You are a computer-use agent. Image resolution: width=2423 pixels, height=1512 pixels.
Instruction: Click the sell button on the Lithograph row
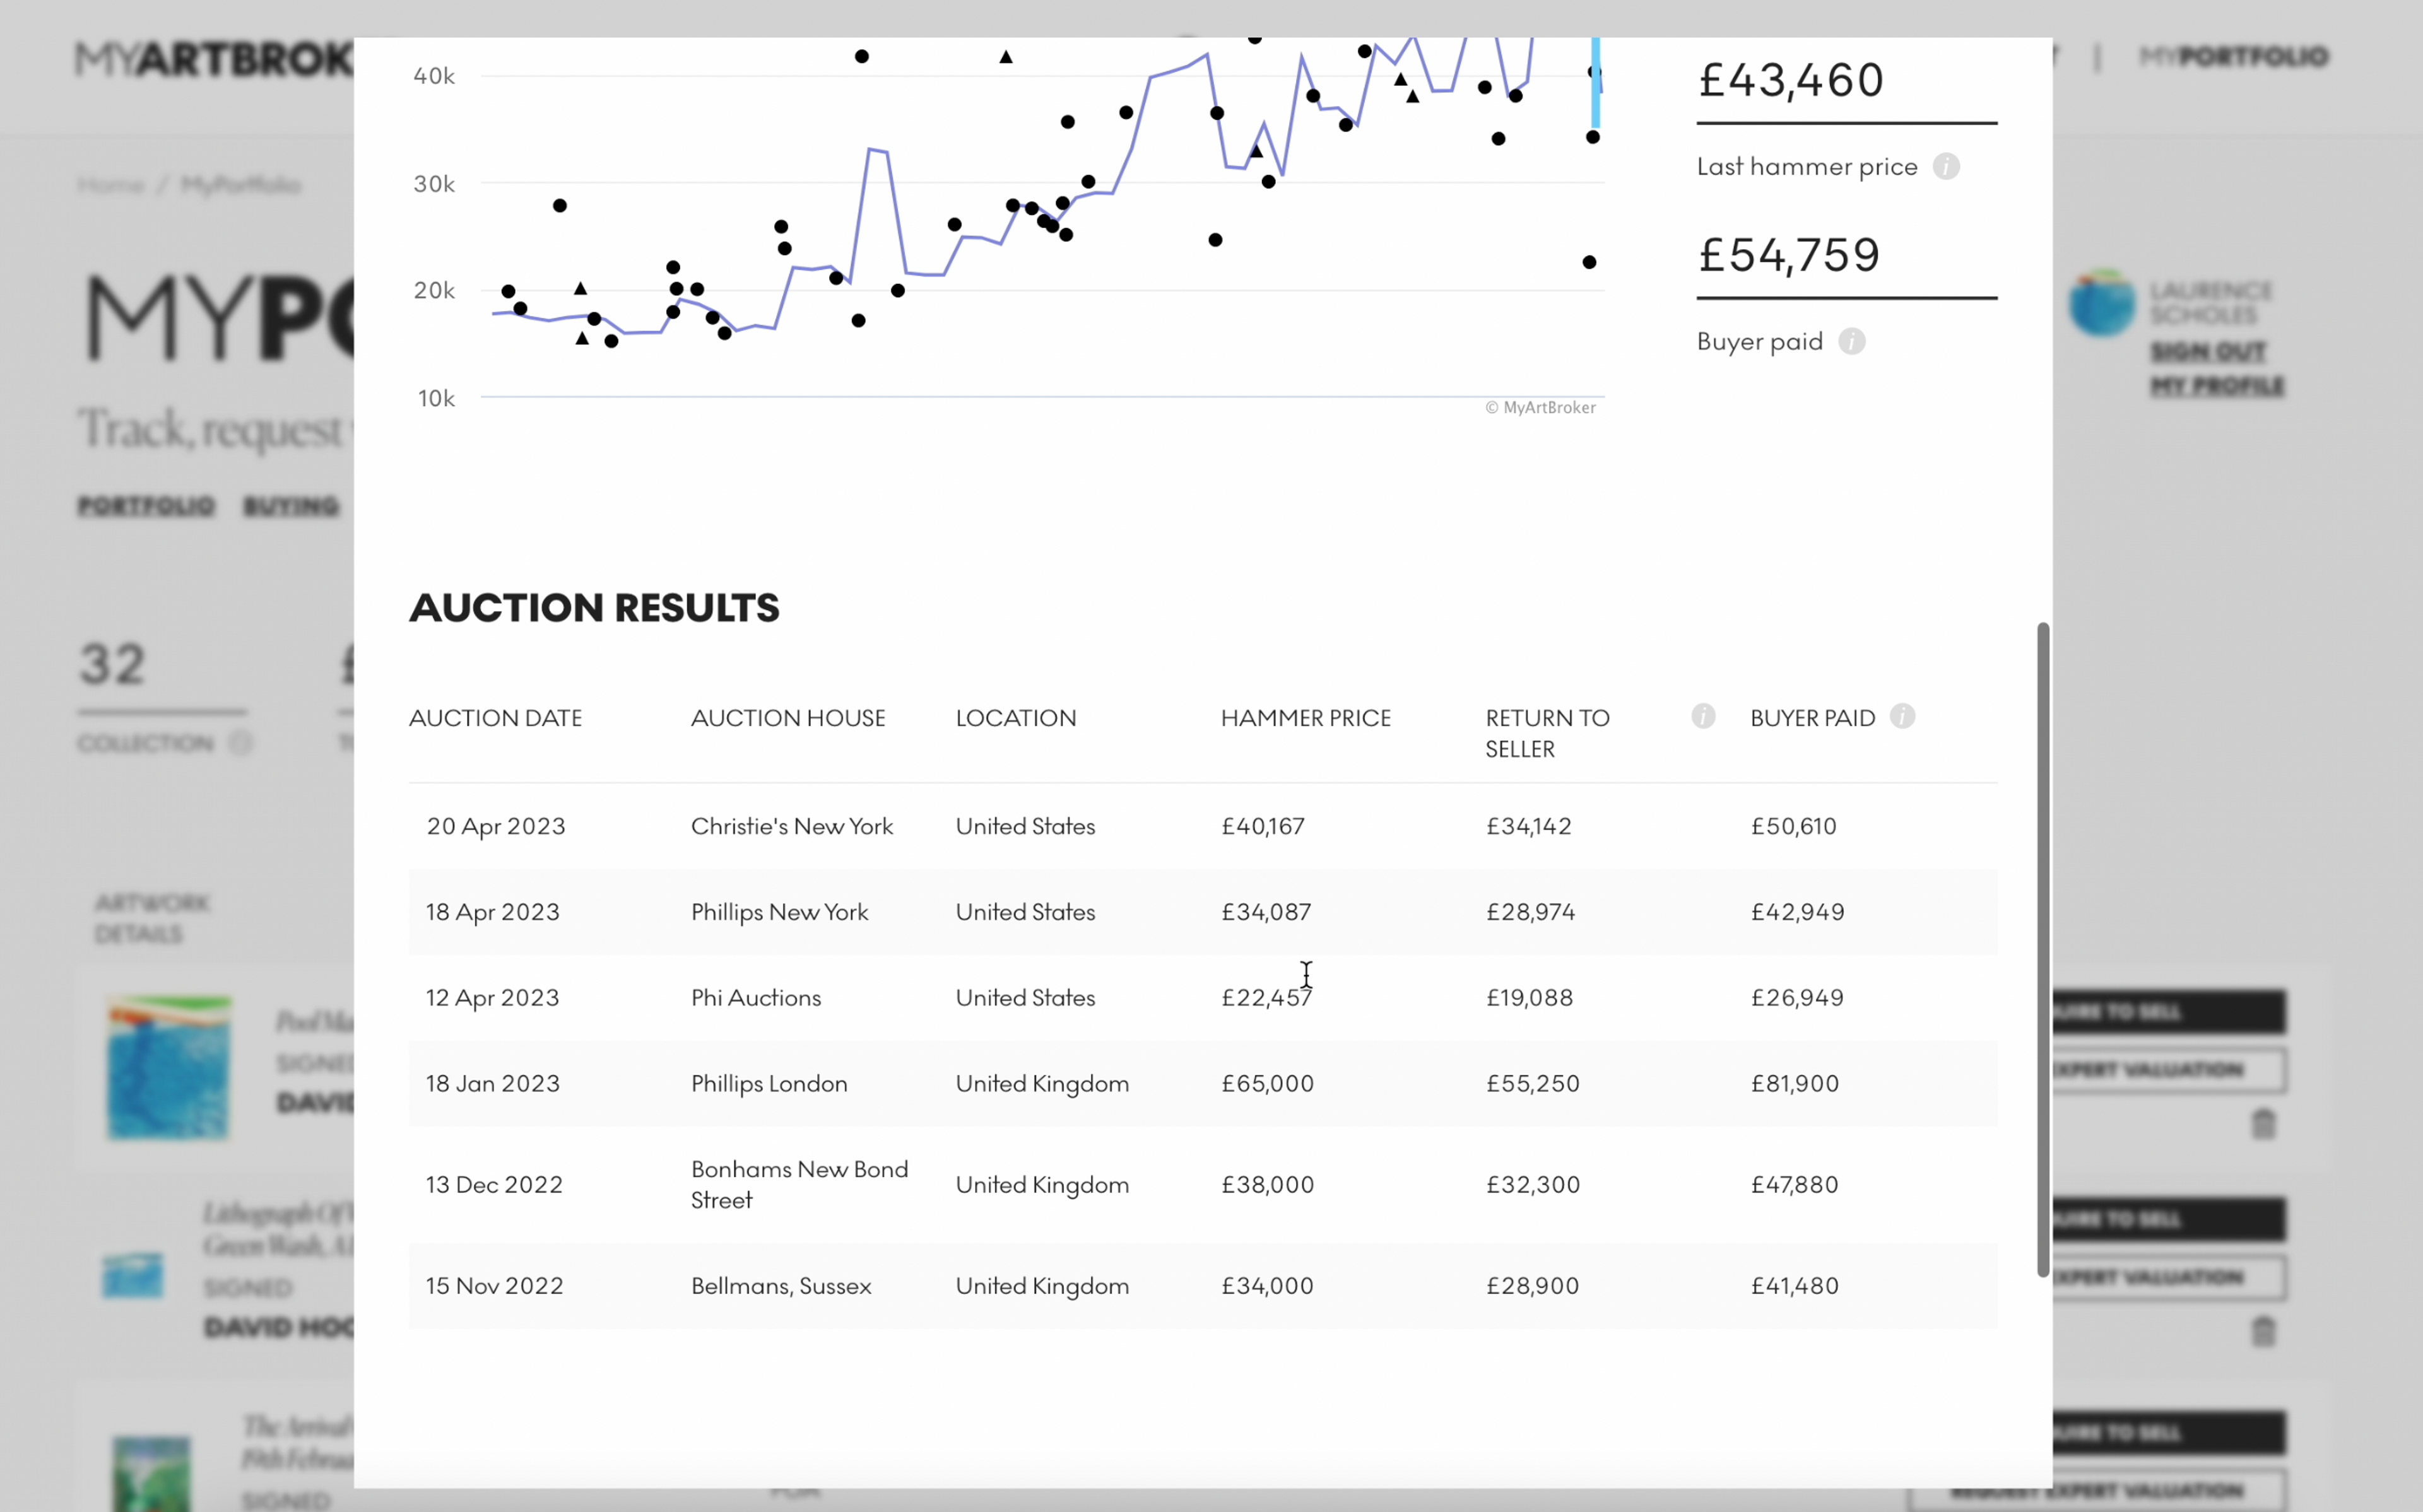point(2169,1219)
